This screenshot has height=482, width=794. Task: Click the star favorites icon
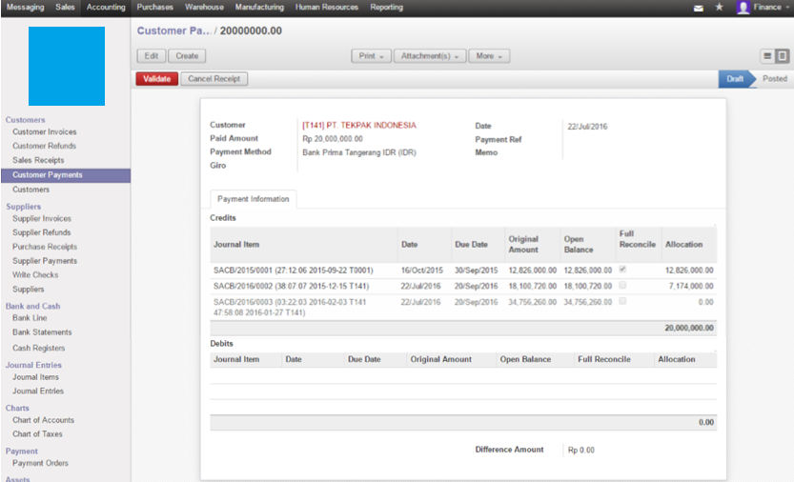point(719,8)
